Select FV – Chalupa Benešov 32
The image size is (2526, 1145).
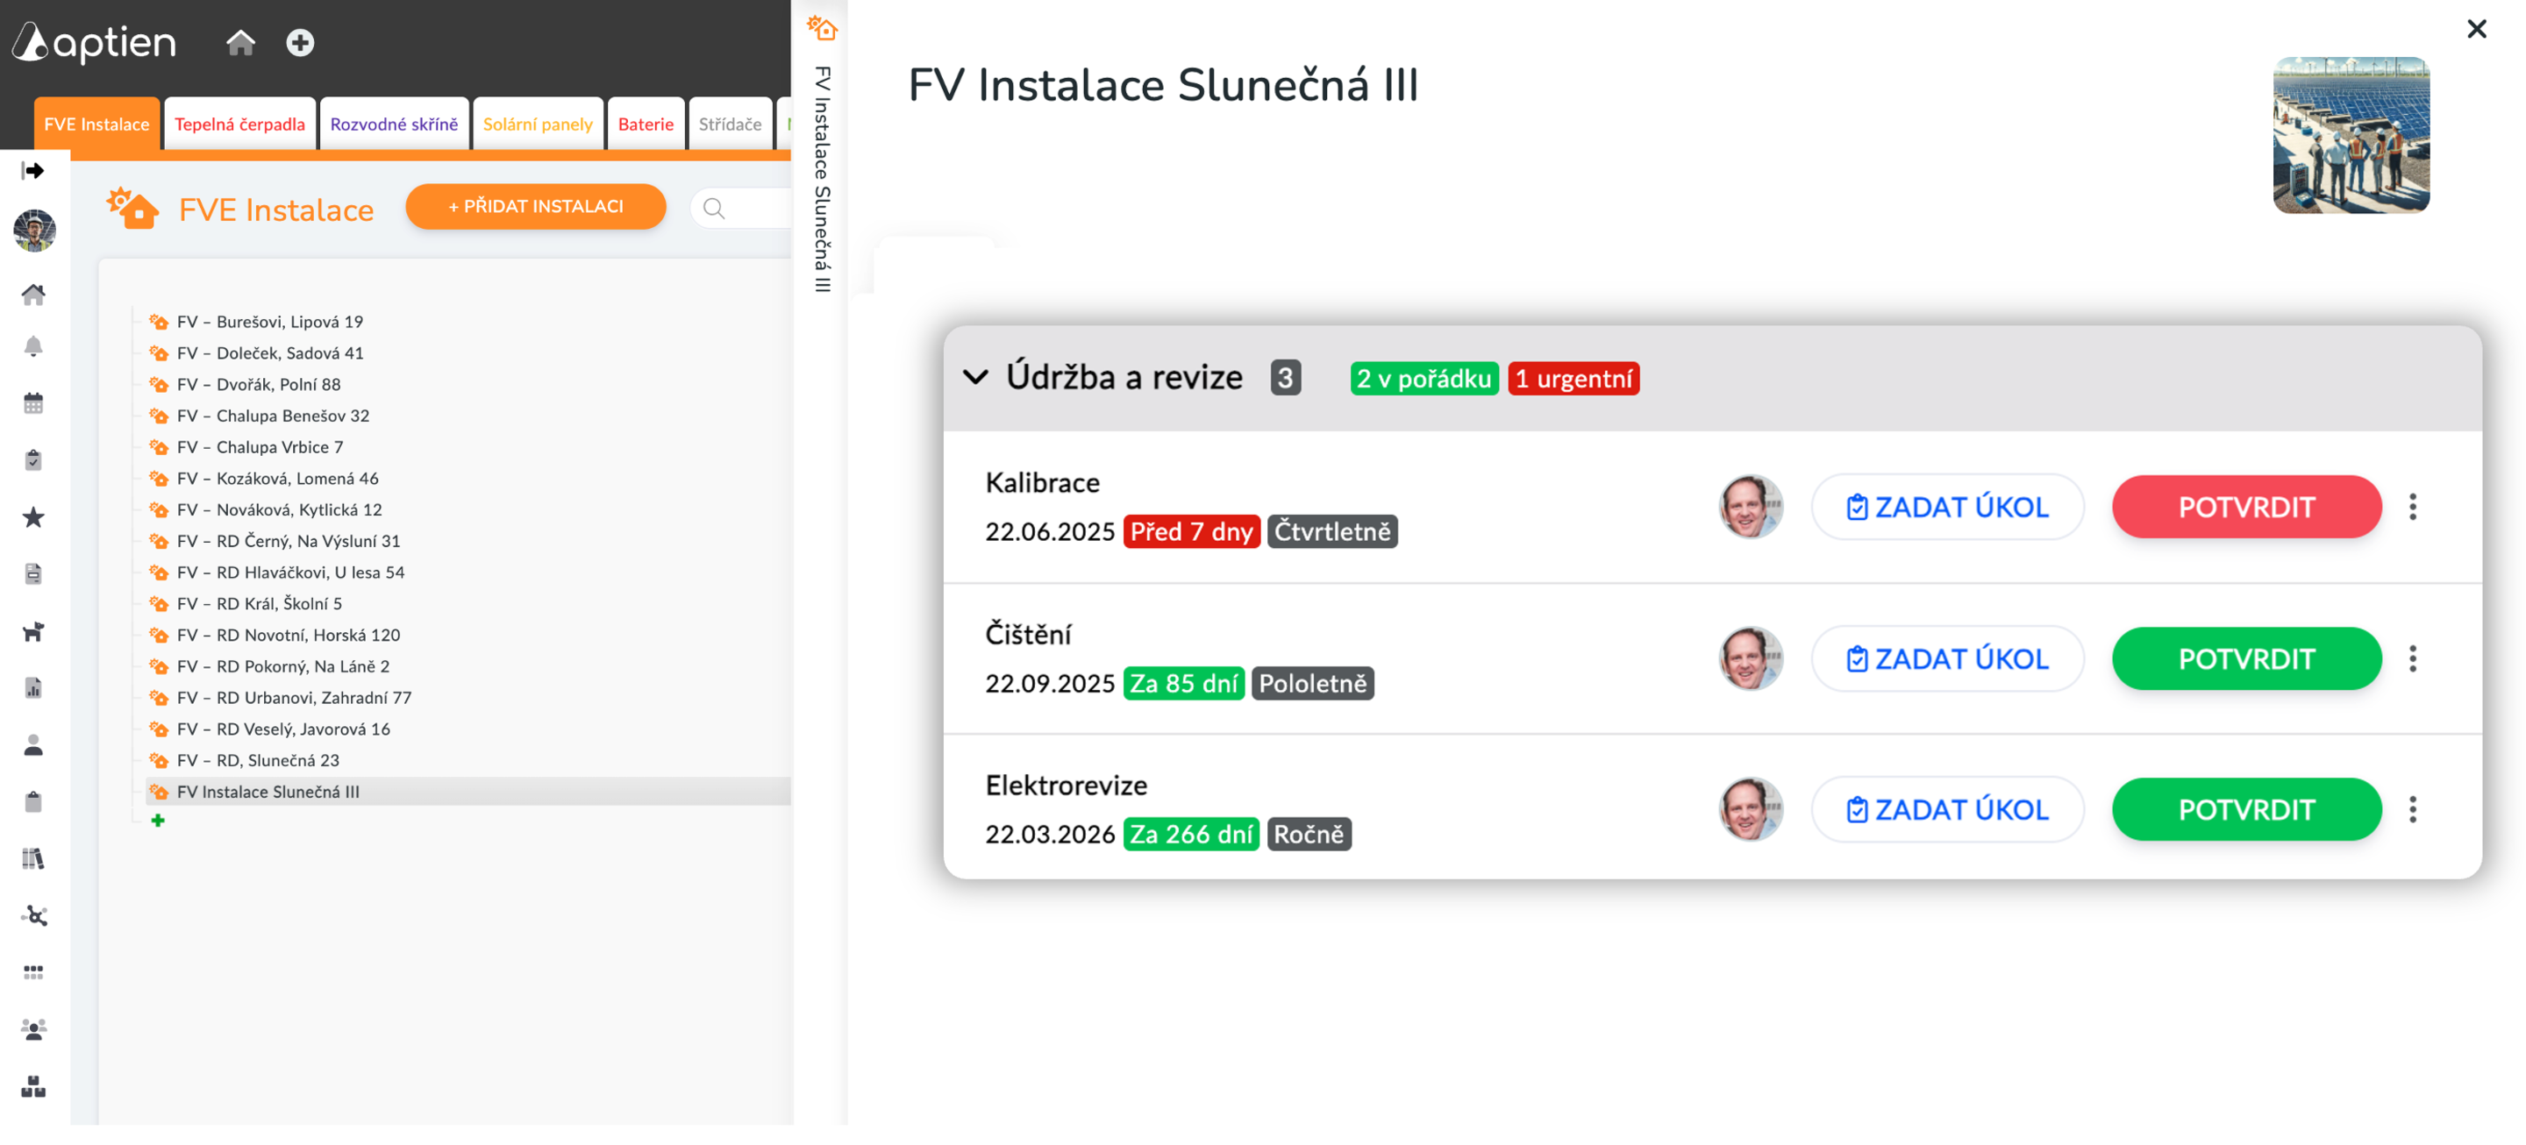tap(273, 416)
